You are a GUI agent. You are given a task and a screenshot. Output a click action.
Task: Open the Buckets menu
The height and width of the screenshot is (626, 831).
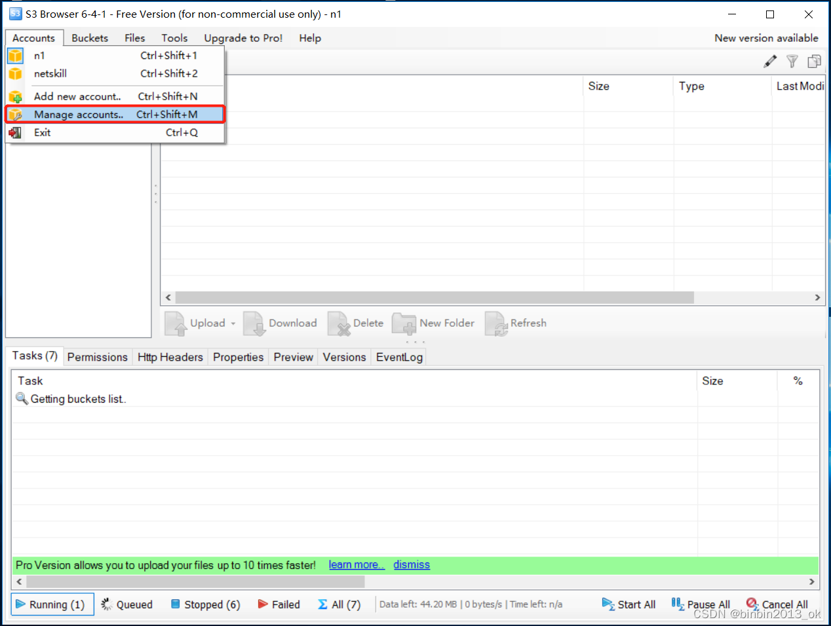coord(90,38)
